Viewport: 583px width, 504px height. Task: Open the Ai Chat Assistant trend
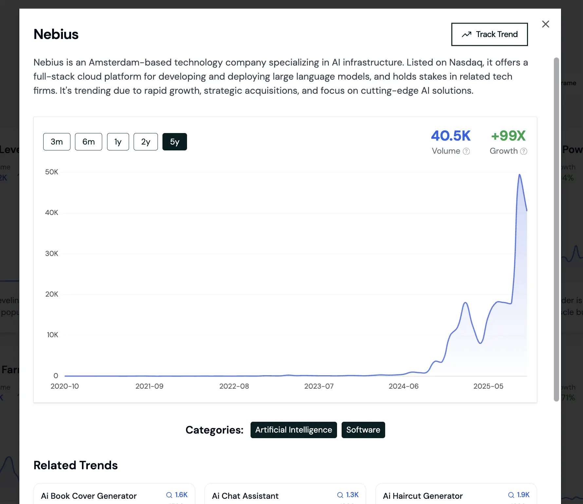245,495
